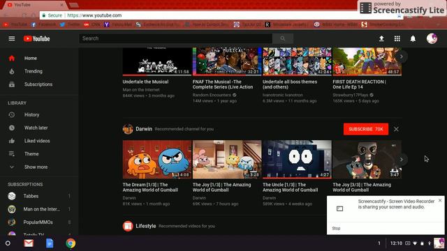Play Undertale all boss themes thumbnail
The height and width of the screenshot is (251, 447).
coord(297,61)
